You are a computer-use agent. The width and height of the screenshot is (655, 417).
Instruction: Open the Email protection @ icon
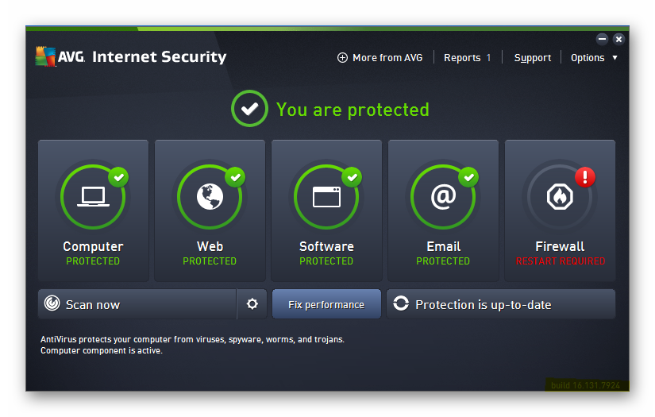click(443, 196)
